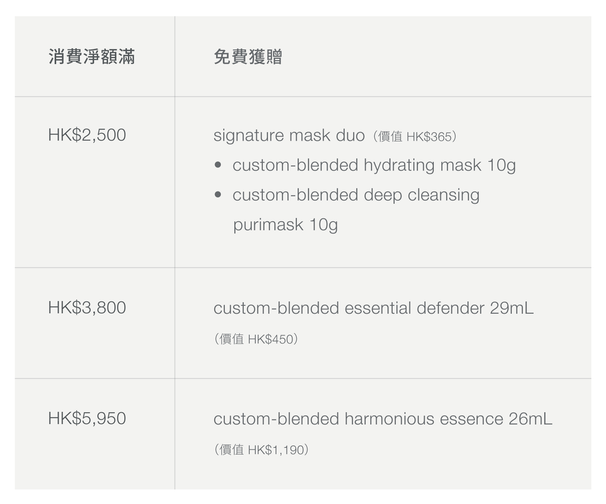This screenshot has width=606, height=504.
Task: Click the 價值 HK$1,190 value note
Action: coord(261,450)
